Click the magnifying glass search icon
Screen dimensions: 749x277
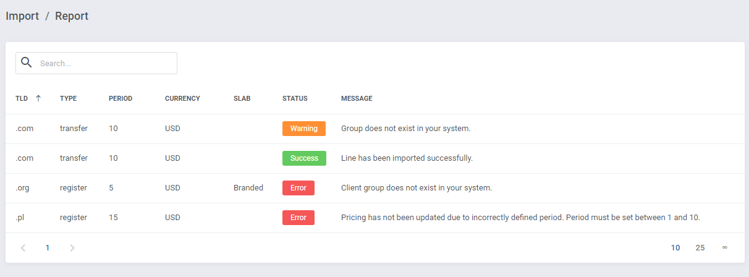(x=26, y=62)
